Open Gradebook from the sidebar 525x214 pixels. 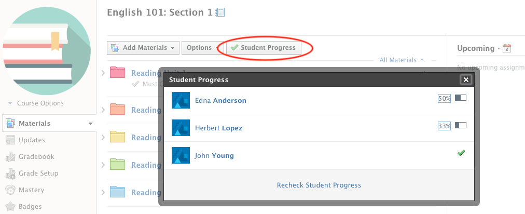click(x=36, y=156)
